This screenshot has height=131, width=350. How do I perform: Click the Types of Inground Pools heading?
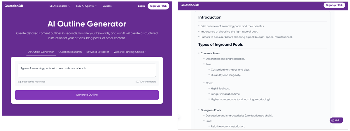point(220,44)
